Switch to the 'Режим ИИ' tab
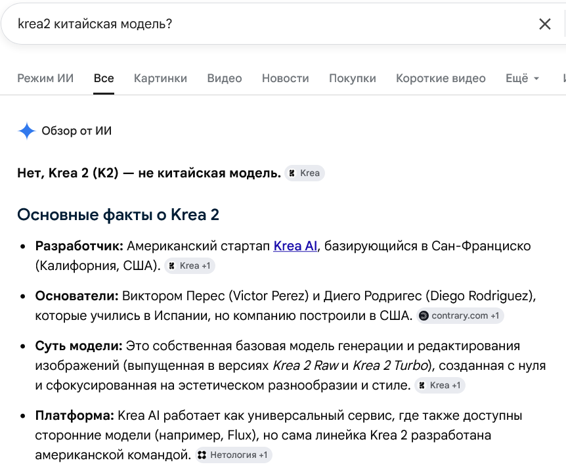 pos(45,78)
